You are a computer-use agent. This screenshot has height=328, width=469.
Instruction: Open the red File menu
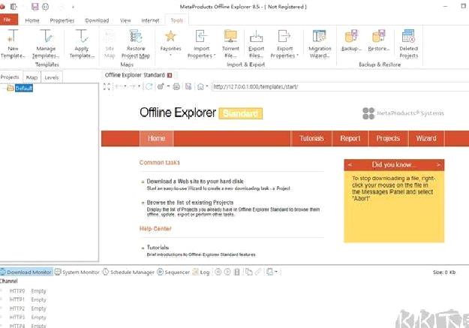[8, 20]
